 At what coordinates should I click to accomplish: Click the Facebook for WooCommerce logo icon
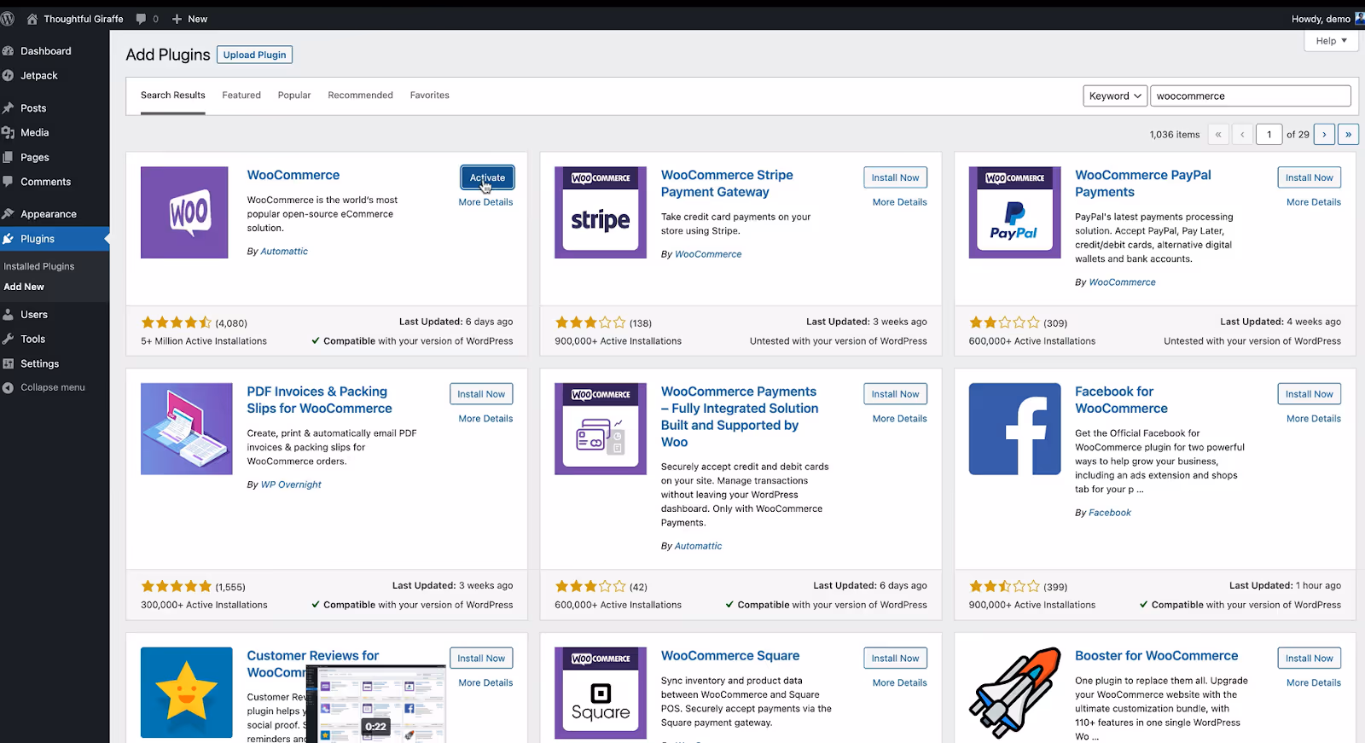[x=1014, y=429]
